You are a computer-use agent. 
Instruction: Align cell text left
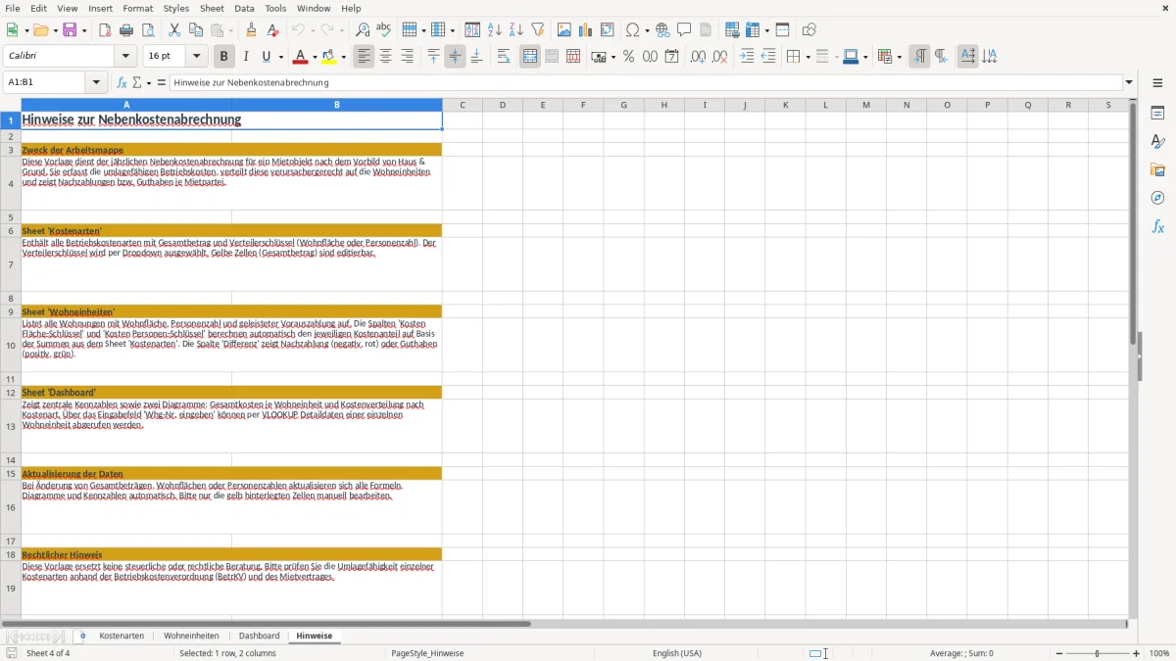click(x=364, y=57)
